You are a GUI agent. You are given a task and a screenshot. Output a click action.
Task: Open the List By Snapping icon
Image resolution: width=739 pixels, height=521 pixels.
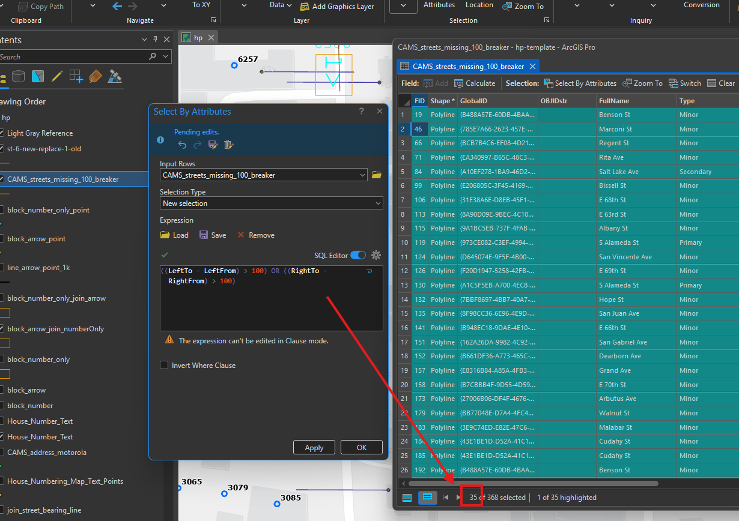coord(76,76)
